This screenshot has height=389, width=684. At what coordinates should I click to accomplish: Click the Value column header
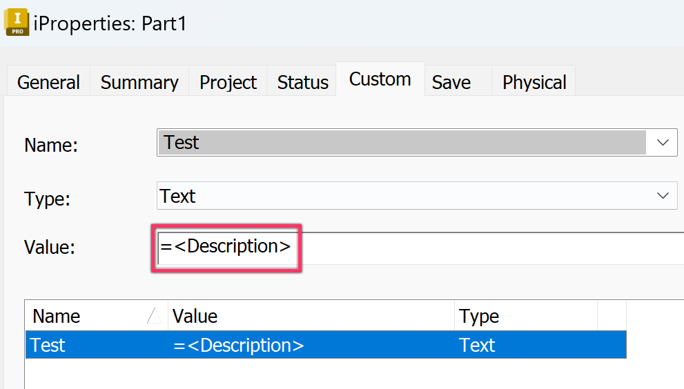(311, 316)
